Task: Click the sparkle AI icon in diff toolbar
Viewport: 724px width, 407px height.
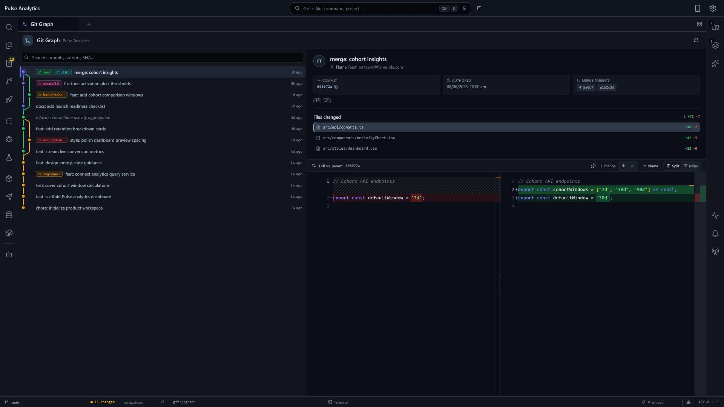Action: [593, 166]
